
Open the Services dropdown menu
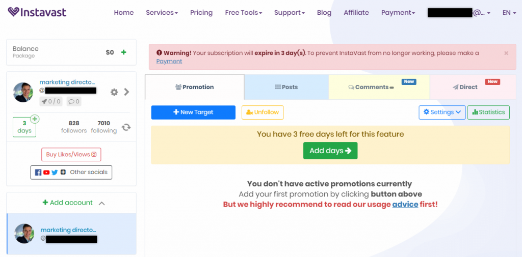(162, 13)
